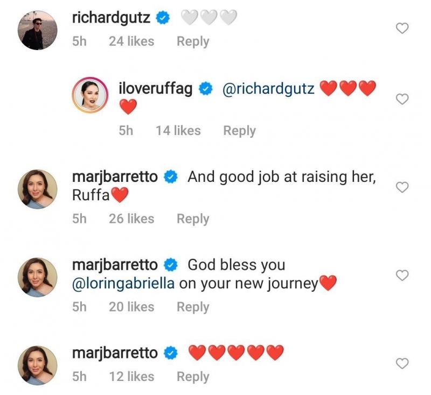Open iloveruffag's profile avatar

coord(92,96)
